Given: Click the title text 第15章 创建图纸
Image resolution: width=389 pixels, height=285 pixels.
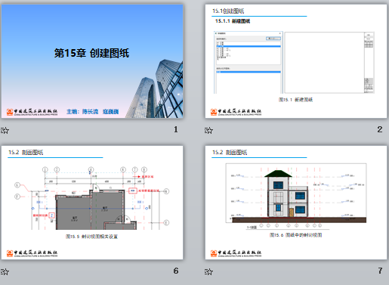Looking at the screenshot, I should pos(91,53).
